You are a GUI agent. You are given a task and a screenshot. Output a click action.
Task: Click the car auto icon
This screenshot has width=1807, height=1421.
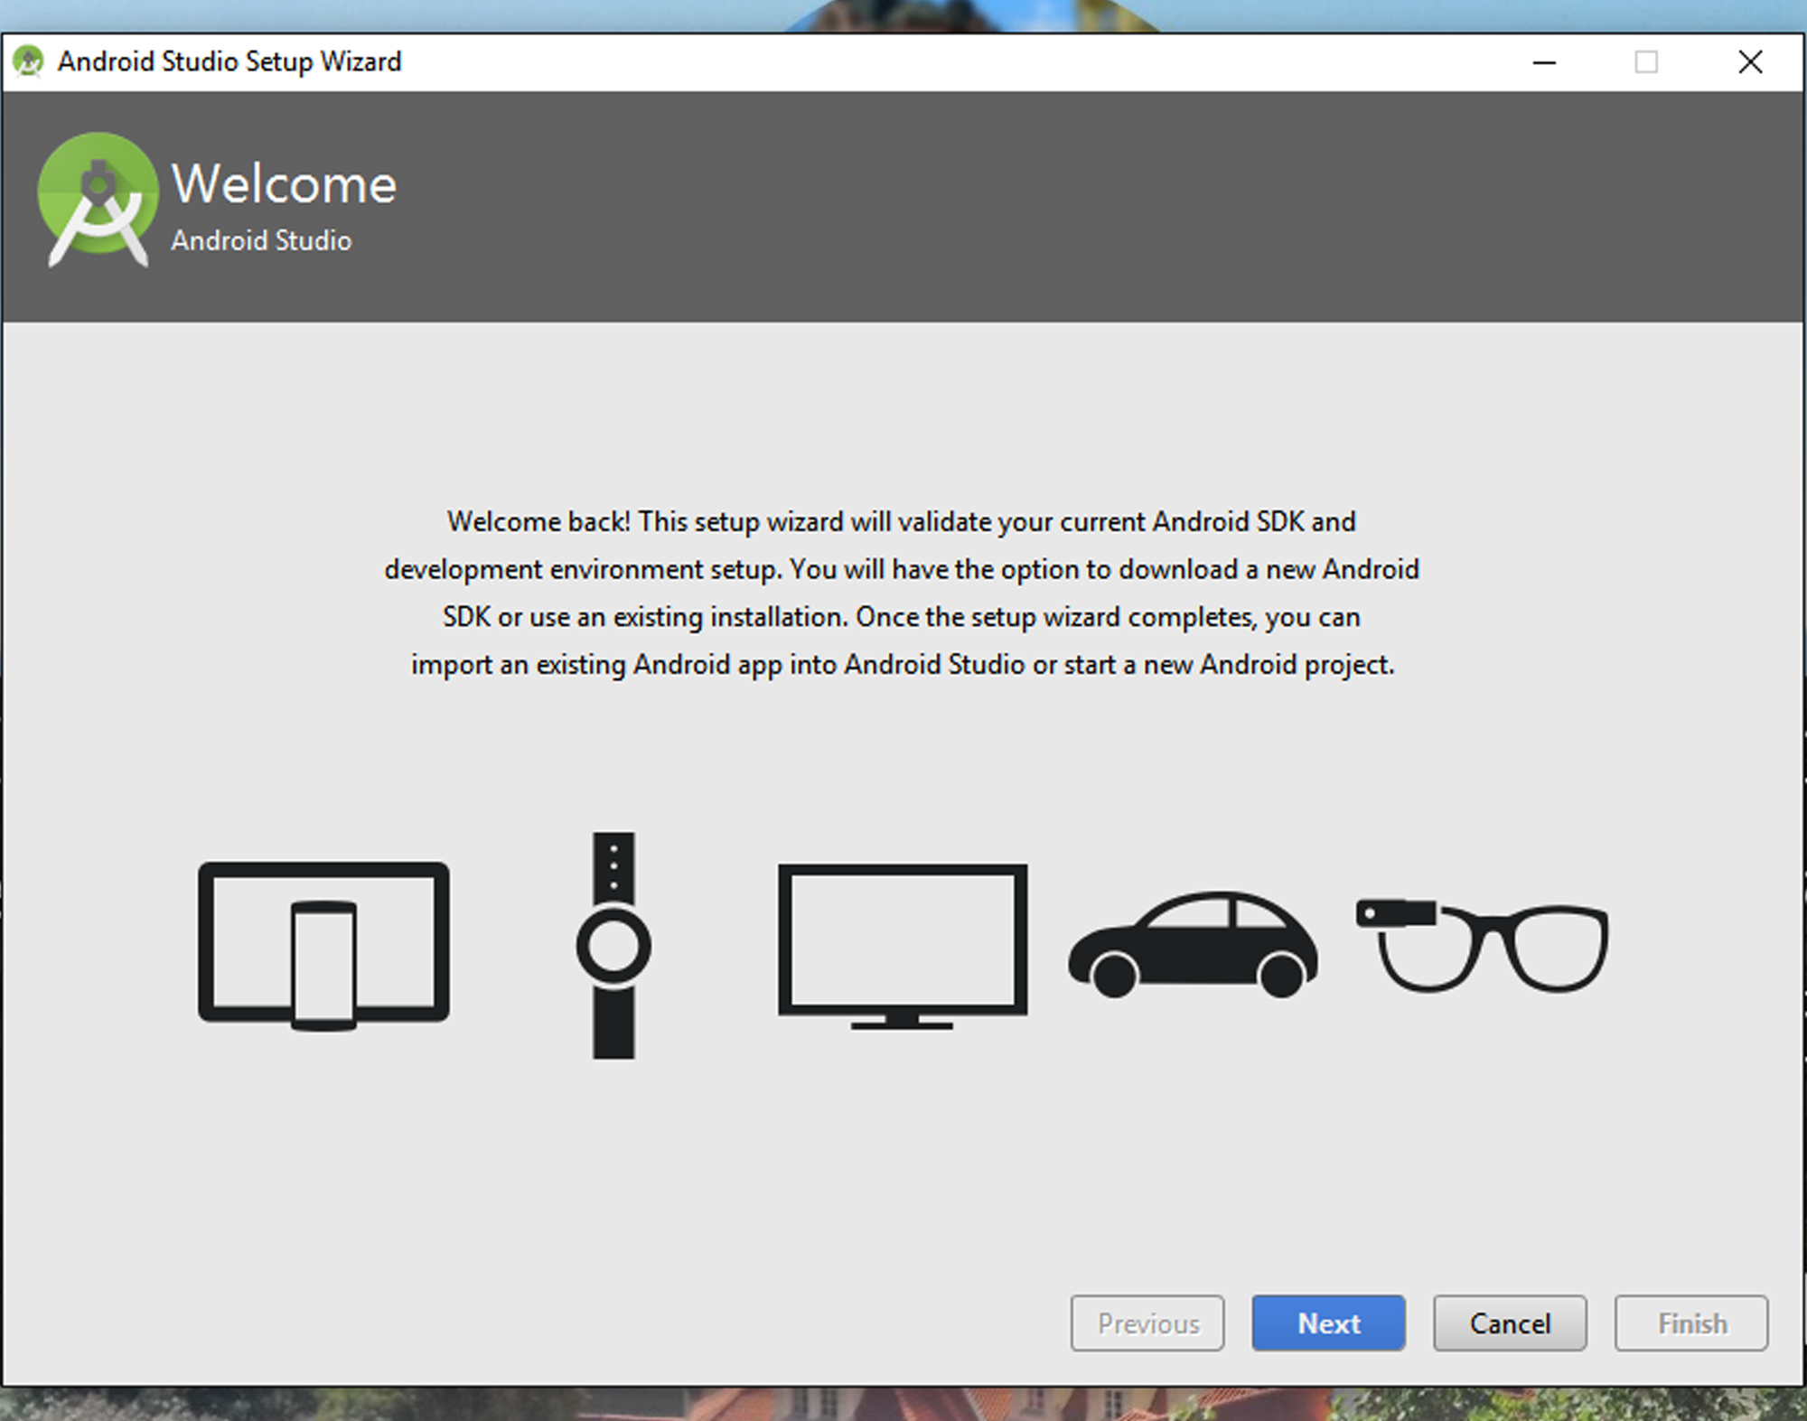tap(1193, 945)
